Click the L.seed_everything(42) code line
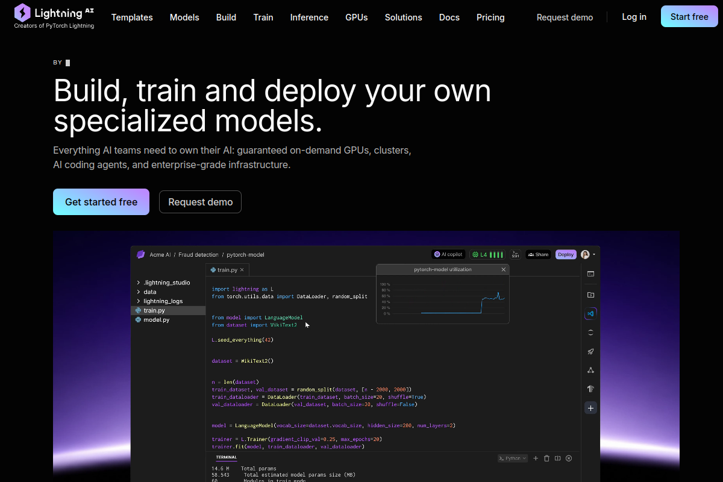The height and width of the screenshot is (482, 723). click(243, 340)
